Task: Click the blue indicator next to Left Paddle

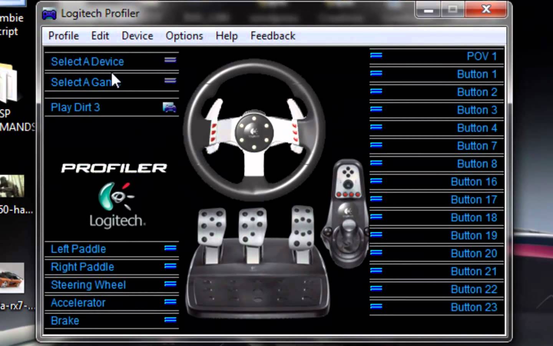Action: point(170,248)
